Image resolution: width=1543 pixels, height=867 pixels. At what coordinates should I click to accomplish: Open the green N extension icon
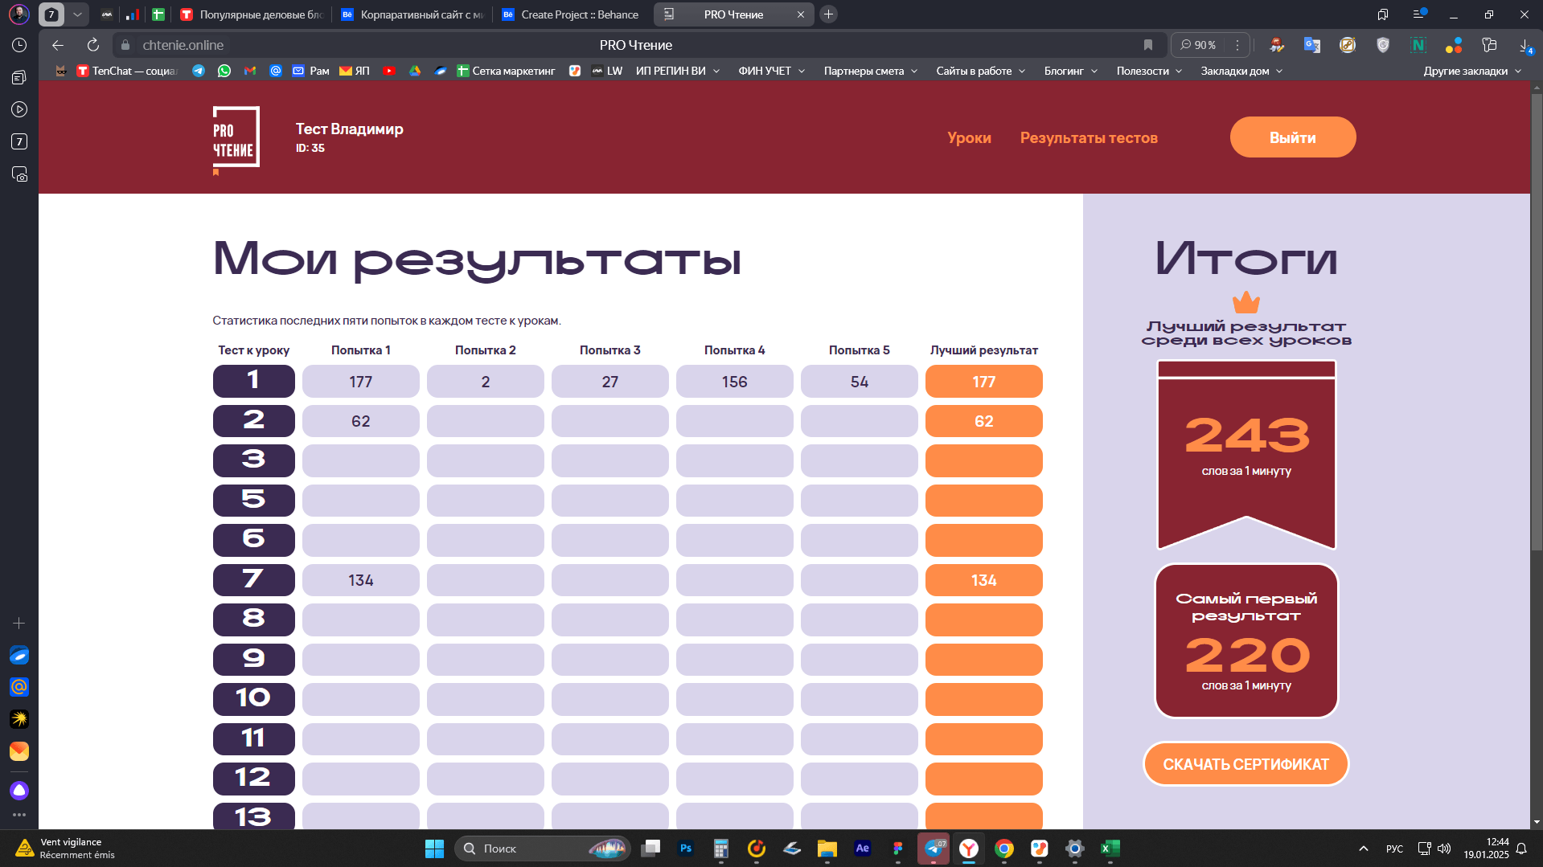(x=1418, y=45)
